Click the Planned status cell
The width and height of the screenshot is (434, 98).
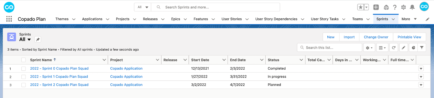(274, 85)
